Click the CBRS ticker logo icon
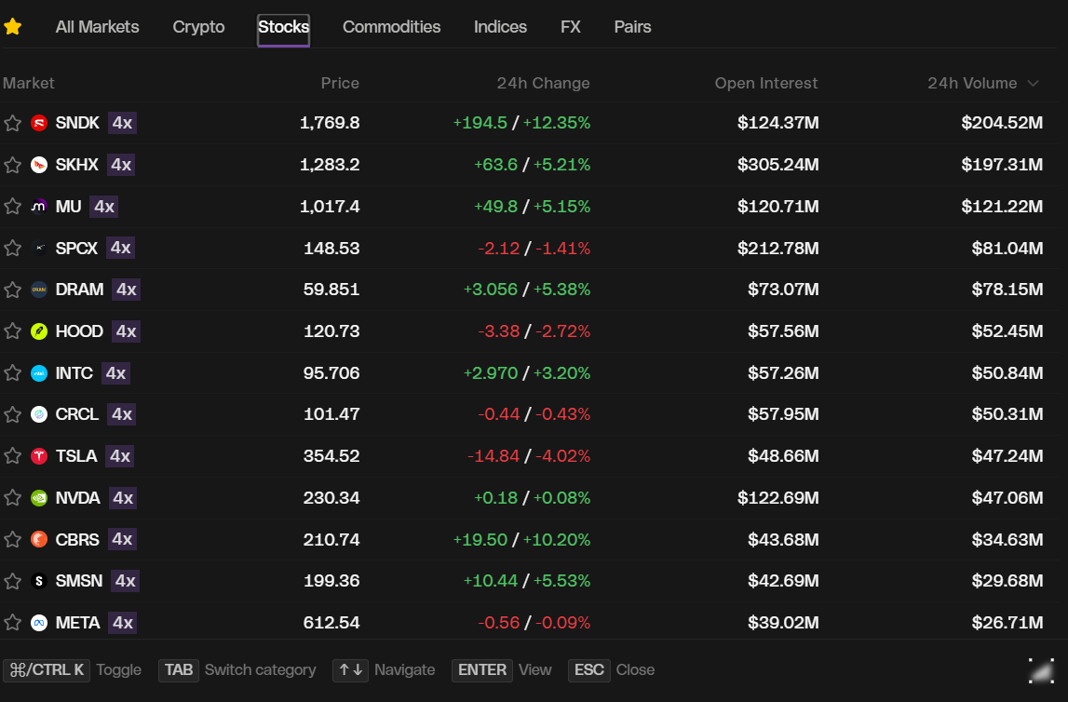This screenshot has height=702, width=1068. point(39,539)
